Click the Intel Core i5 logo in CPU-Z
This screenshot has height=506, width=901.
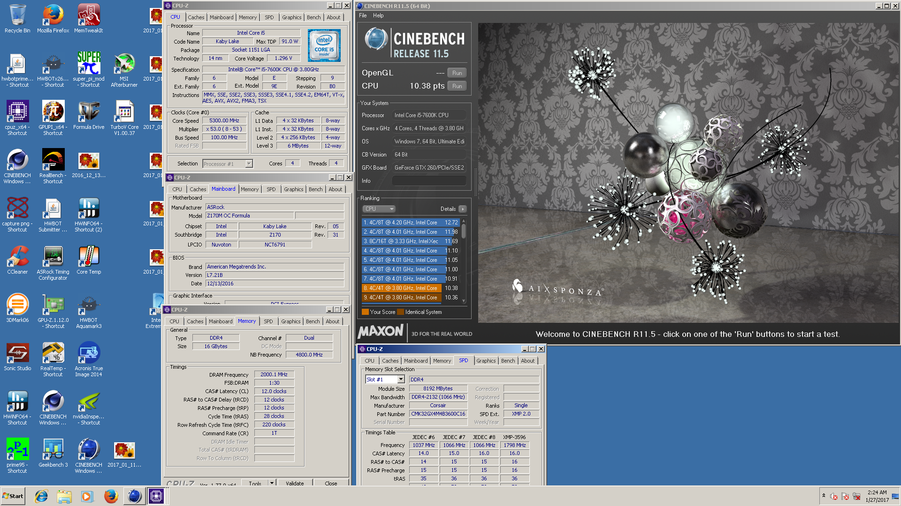click(324, 45)
